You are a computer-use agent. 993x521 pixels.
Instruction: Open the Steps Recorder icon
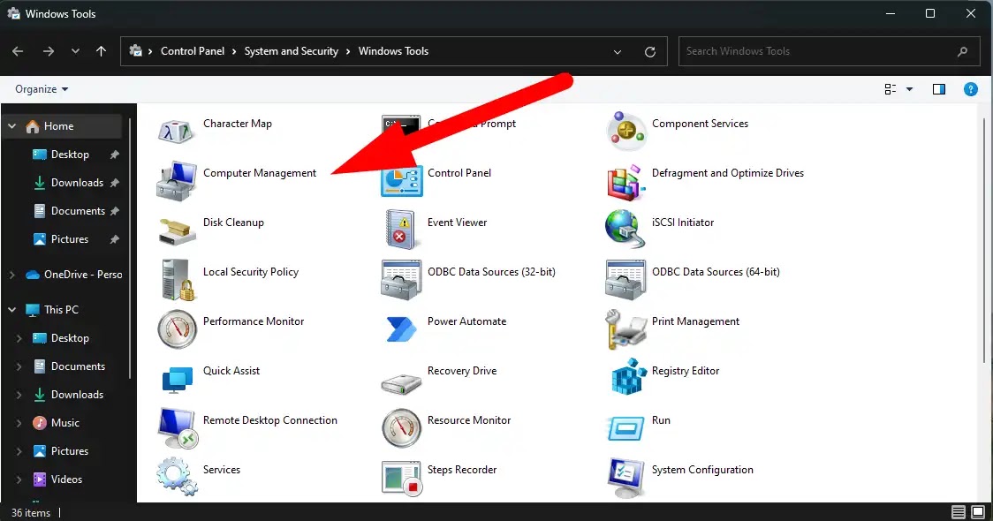coord(401,479)
